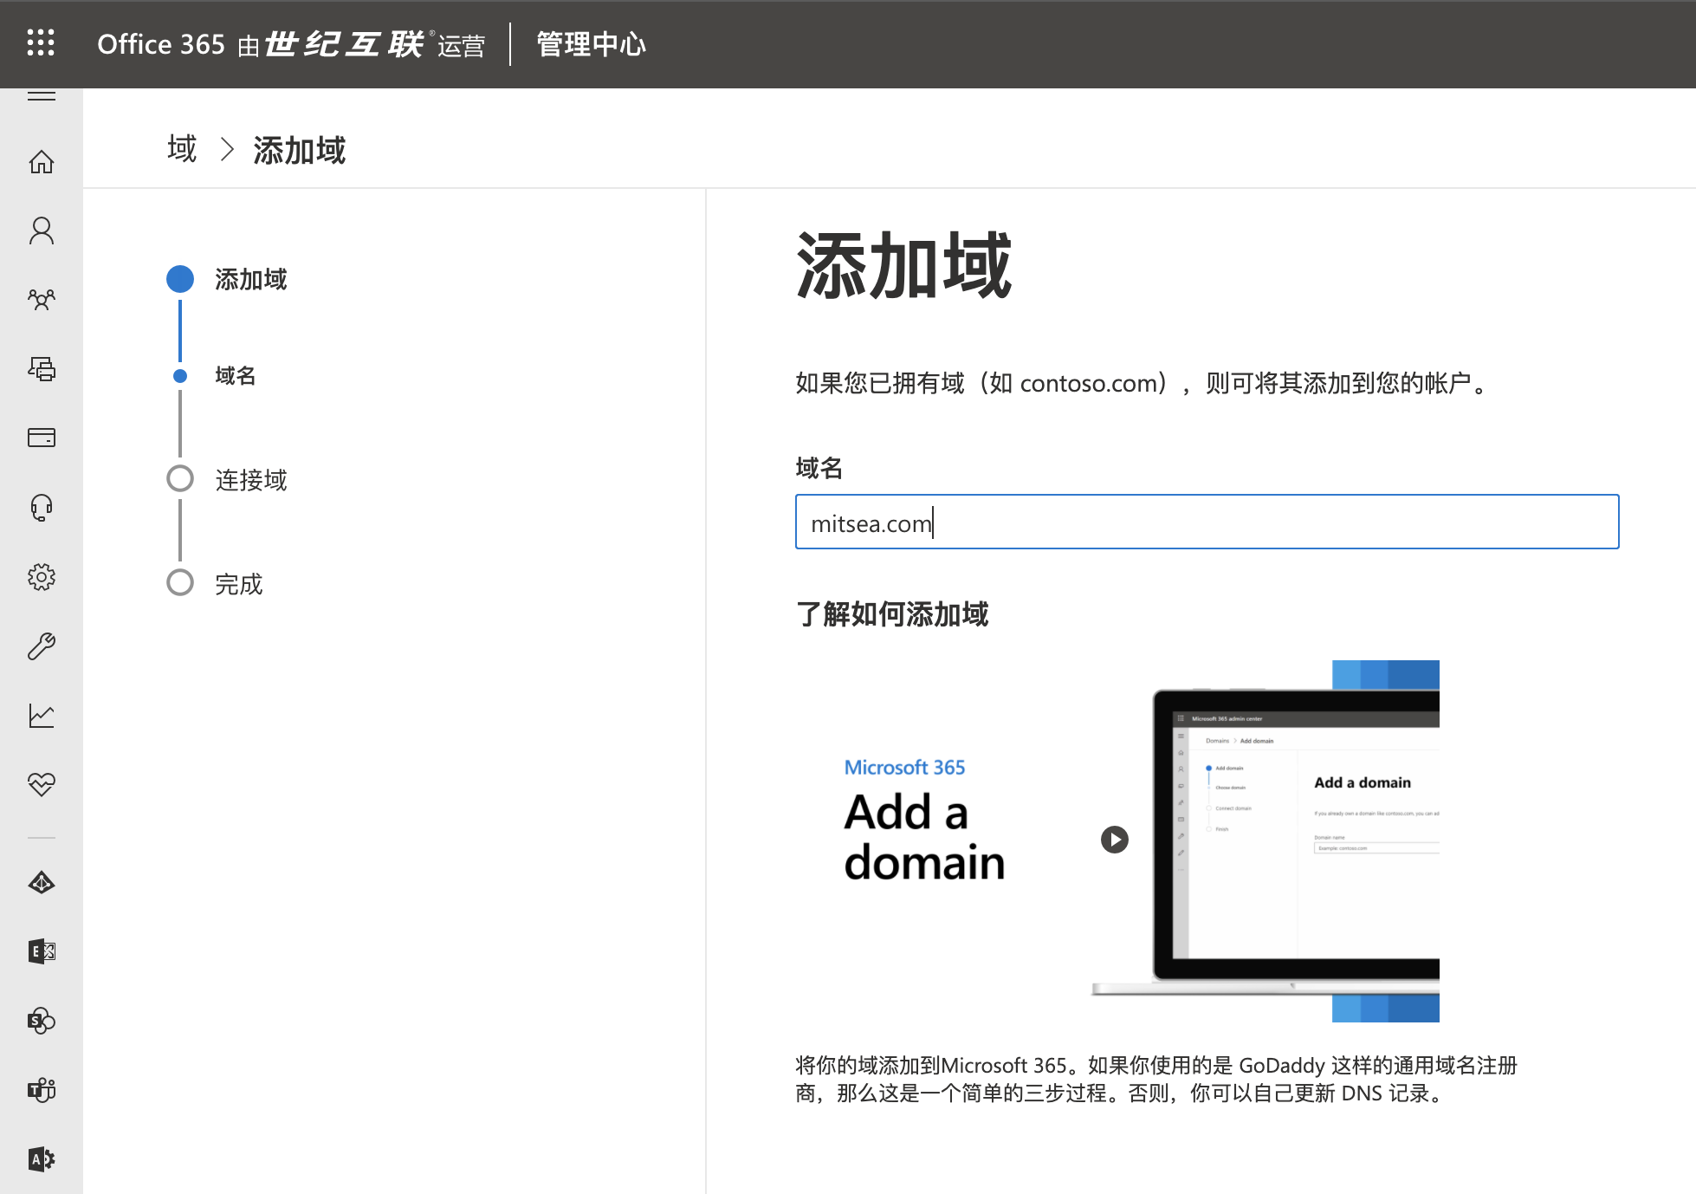Click the 域名 domain name input field

pos(1206,522)
